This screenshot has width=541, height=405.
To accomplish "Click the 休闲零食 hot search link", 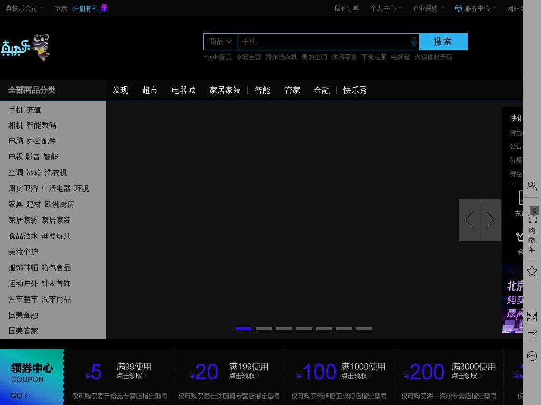I will pos(344,57).
